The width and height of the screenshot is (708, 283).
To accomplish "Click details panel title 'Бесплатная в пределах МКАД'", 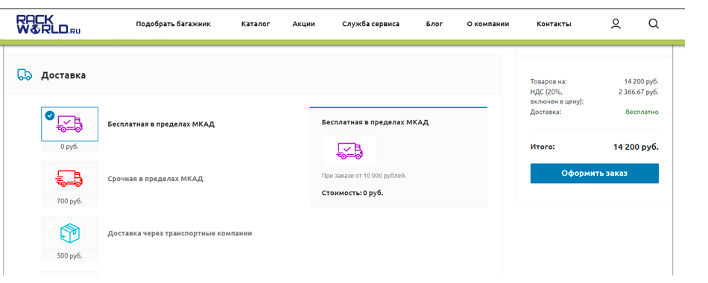I will (375, 122).
